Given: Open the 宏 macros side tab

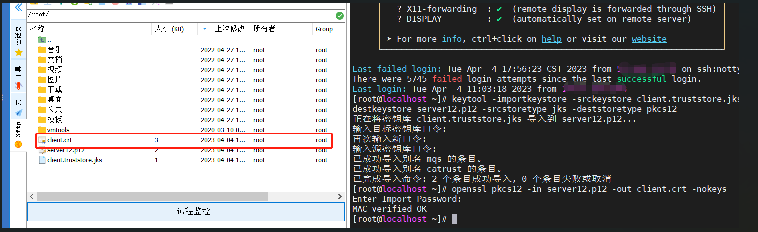Looking at the screenshot, I should 19,107.
